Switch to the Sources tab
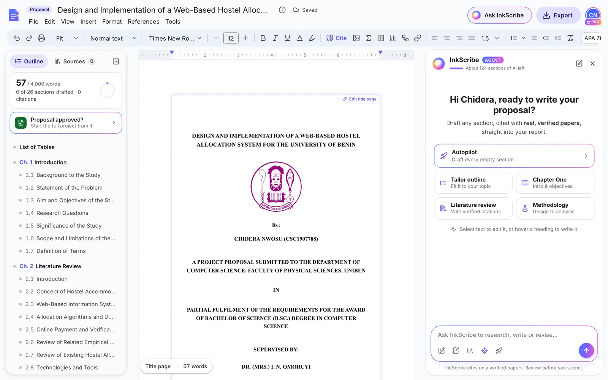608x380 pixels. [x=74, y=61]
